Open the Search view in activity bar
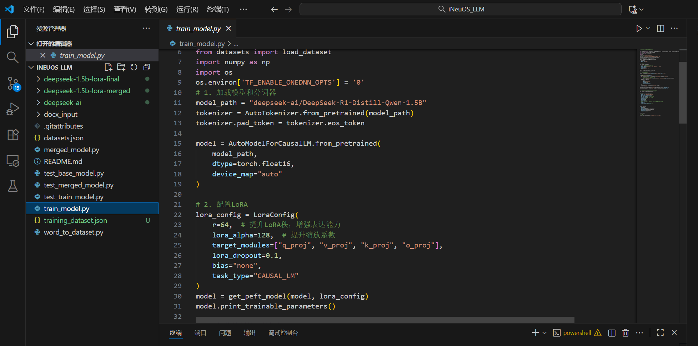 pos(13,57)
